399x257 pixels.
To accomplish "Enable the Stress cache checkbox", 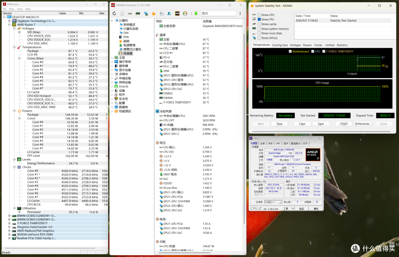I will pos(259,24).
